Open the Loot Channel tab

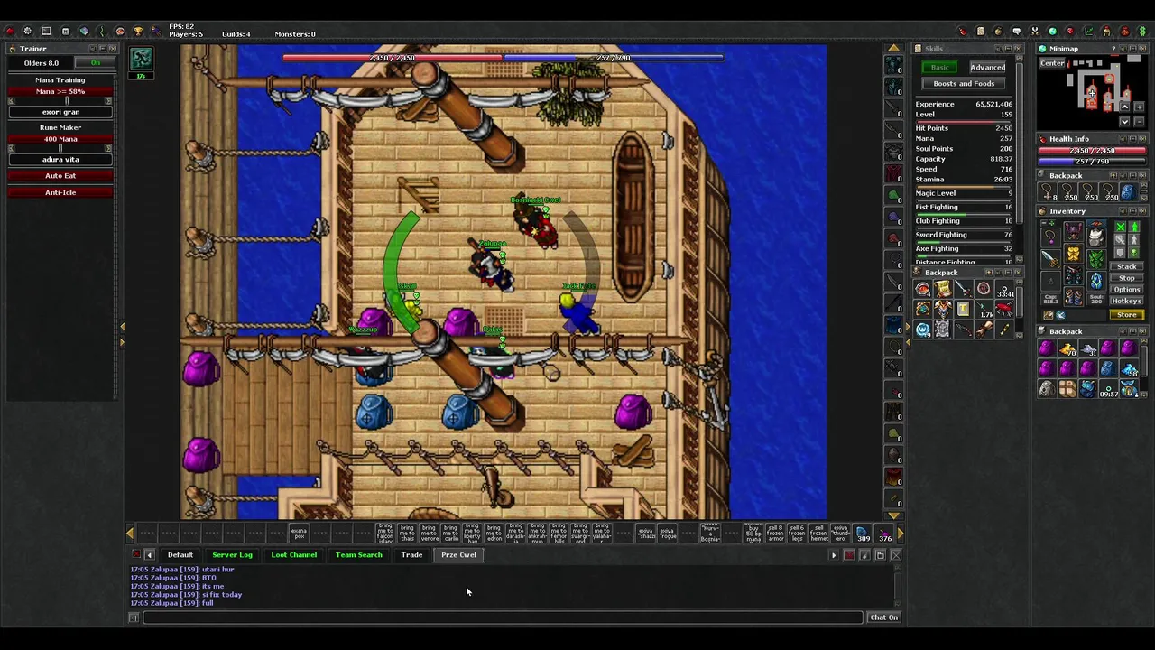(294, 554)
